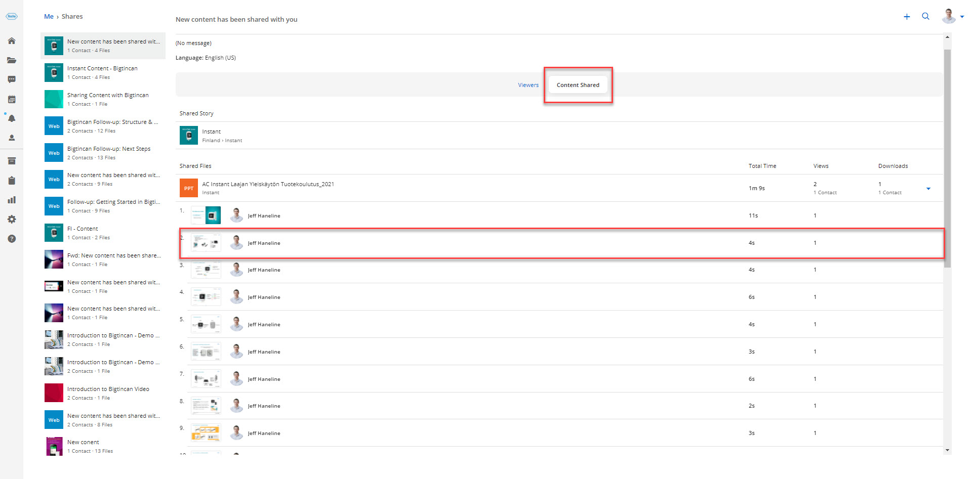Click the scrollbar up arrow
The height and width of the screenshot is (479, 972).
[947, 37]
